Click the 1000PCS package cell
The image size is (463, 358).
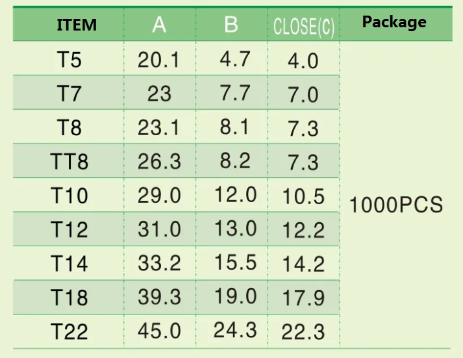(x=396, y=205)
